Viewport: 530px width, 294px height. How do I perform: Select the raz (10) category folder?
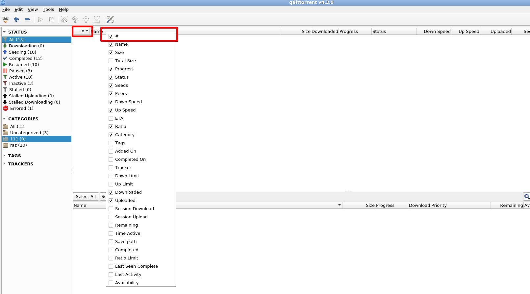coord(18,145)
